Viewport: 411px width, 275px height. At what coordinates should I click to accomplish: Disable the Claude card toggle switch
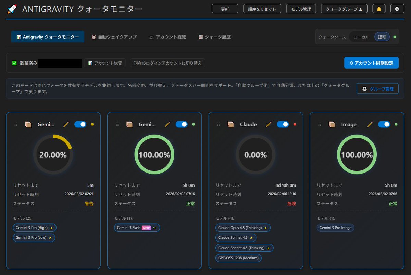point(283,124)
